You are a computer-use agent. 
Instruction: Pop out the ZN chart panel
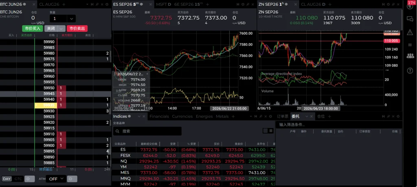tap(393, 4)
